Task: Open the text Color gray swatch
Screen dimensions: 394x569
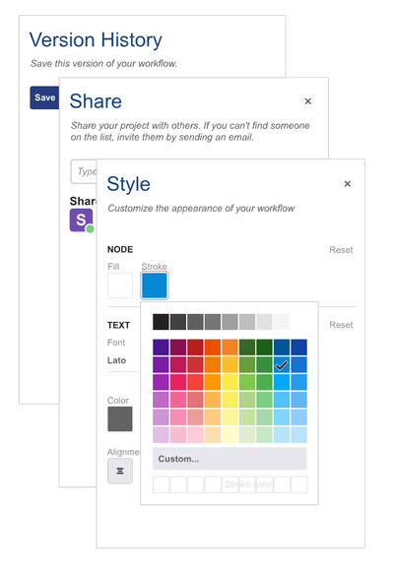Action: tap(120, 418)
